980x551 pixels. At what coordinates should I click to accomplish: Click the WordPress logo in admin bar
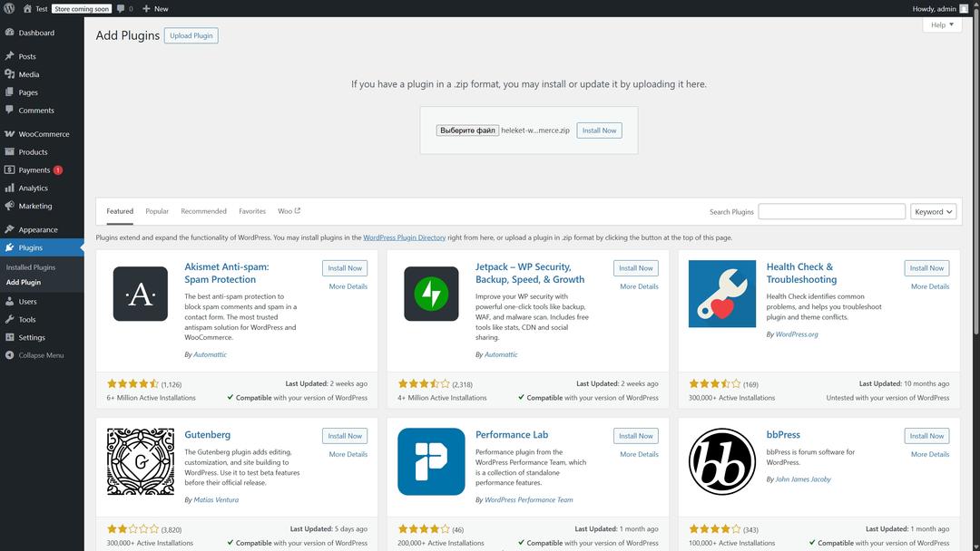(x=9, y=8)
